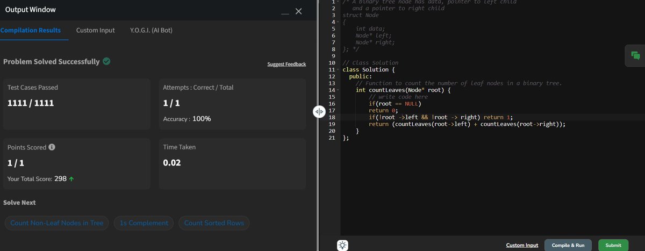Open Count Non-Leaf Nodes in Tree problem

click(57, 223)
